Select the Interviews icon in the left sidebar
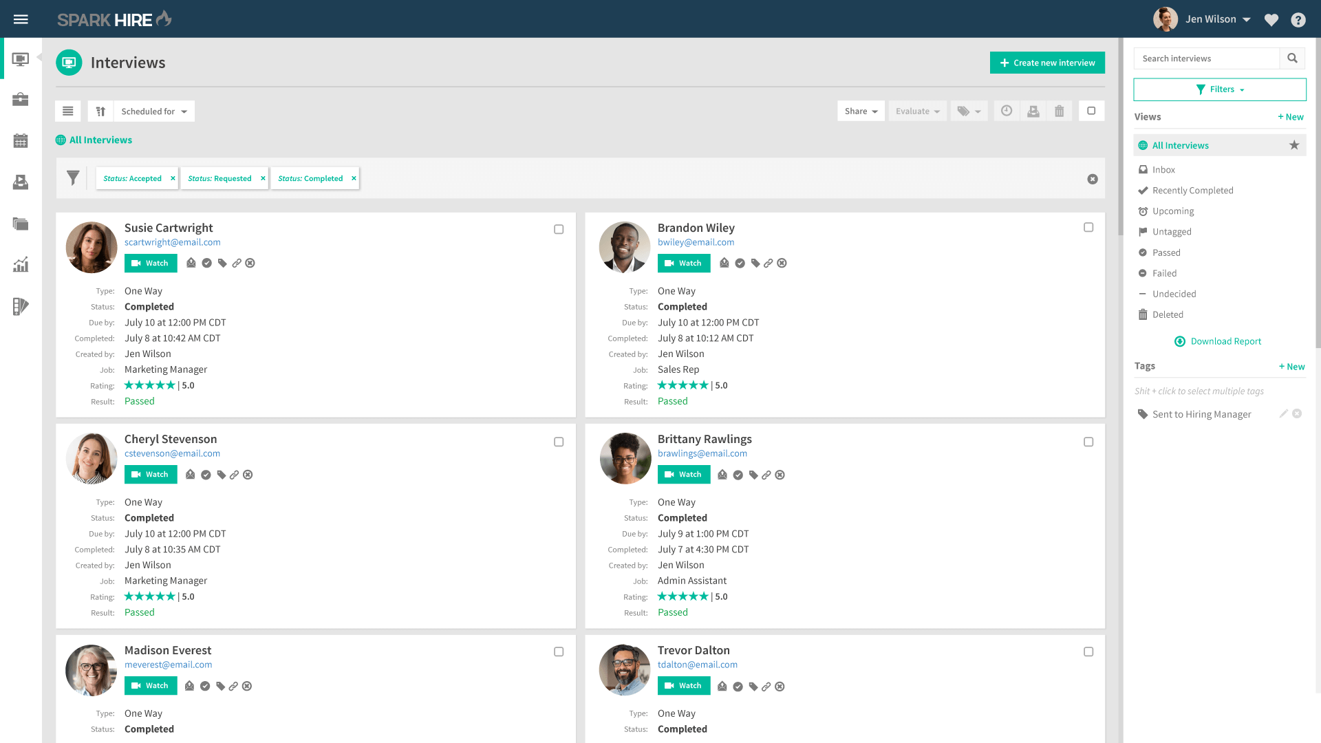 click(21, 58)
